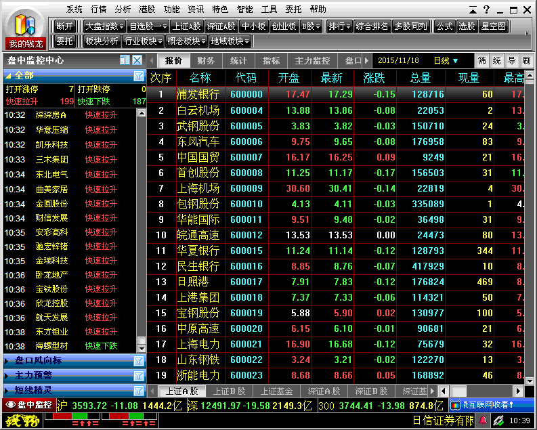Click the 委托 toolbar button
This screenshot has width=537, height=430.
pyautogui.click(x=64, y=41)
